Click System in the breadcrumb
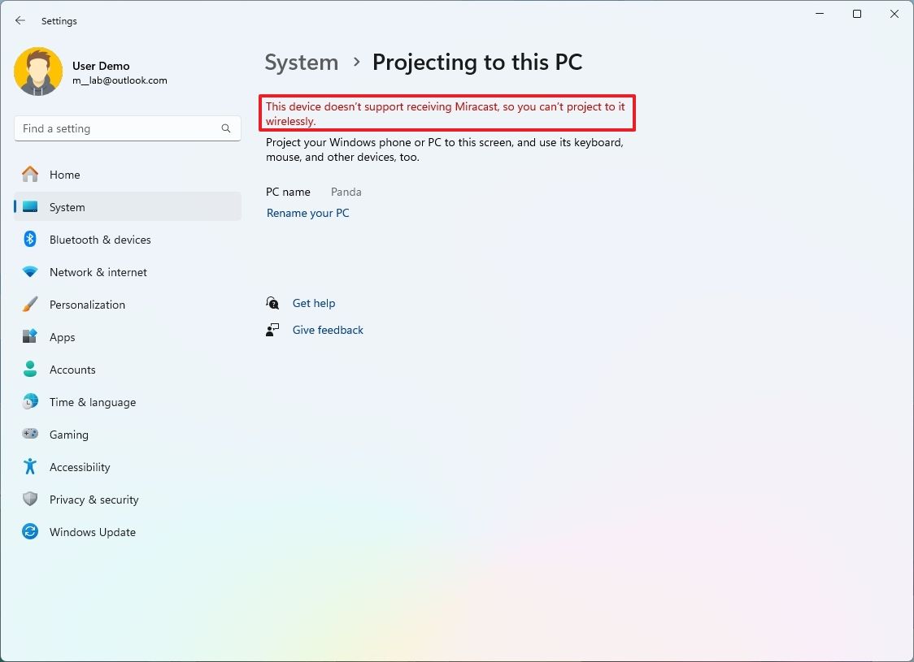This screenshot has height=662, width=914. 302,63
